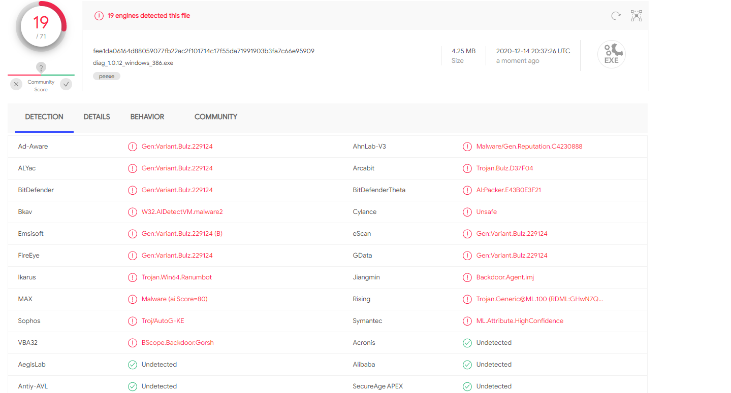Click the reanalyze file refresh icon

click(616, 16)
